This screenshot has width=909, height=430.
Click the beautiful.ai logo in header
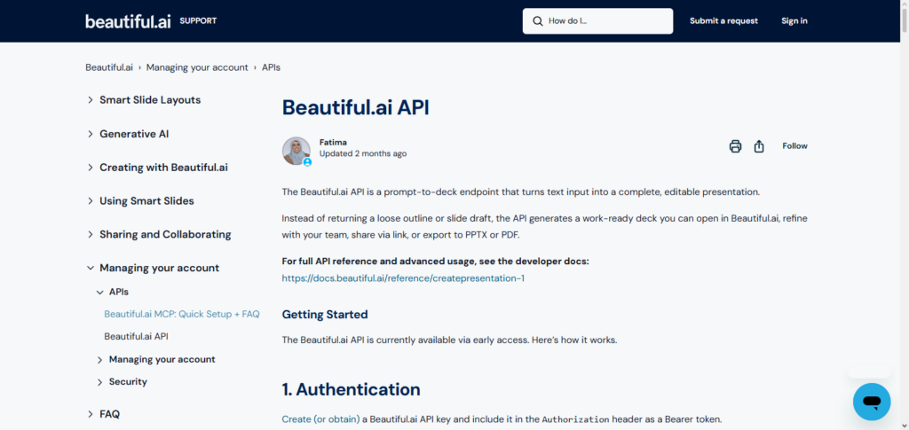128,20
